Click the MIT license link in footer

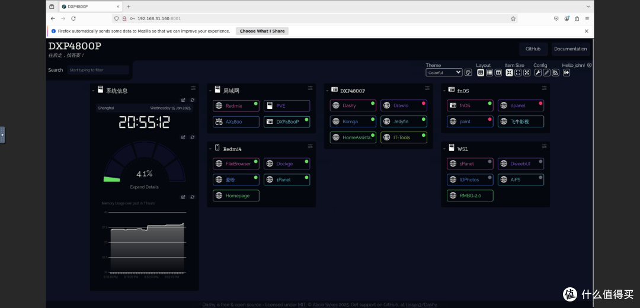pyautogui.click(x=302, y=304)
